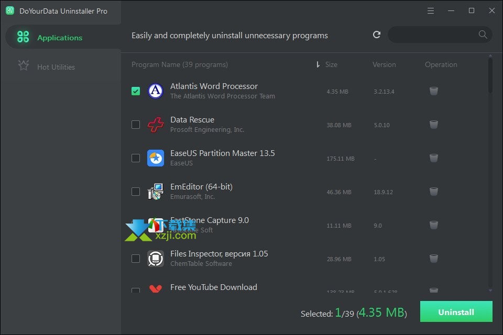This screenshot has width=503, height=335.
Task: Select the "Atlantis Word Processor" program name
Action: click(214, 86)
